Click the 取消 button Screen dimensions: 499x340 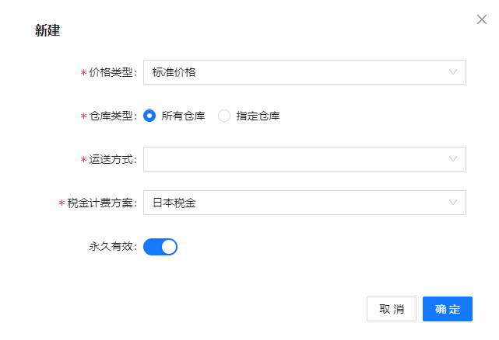[391, 309]
